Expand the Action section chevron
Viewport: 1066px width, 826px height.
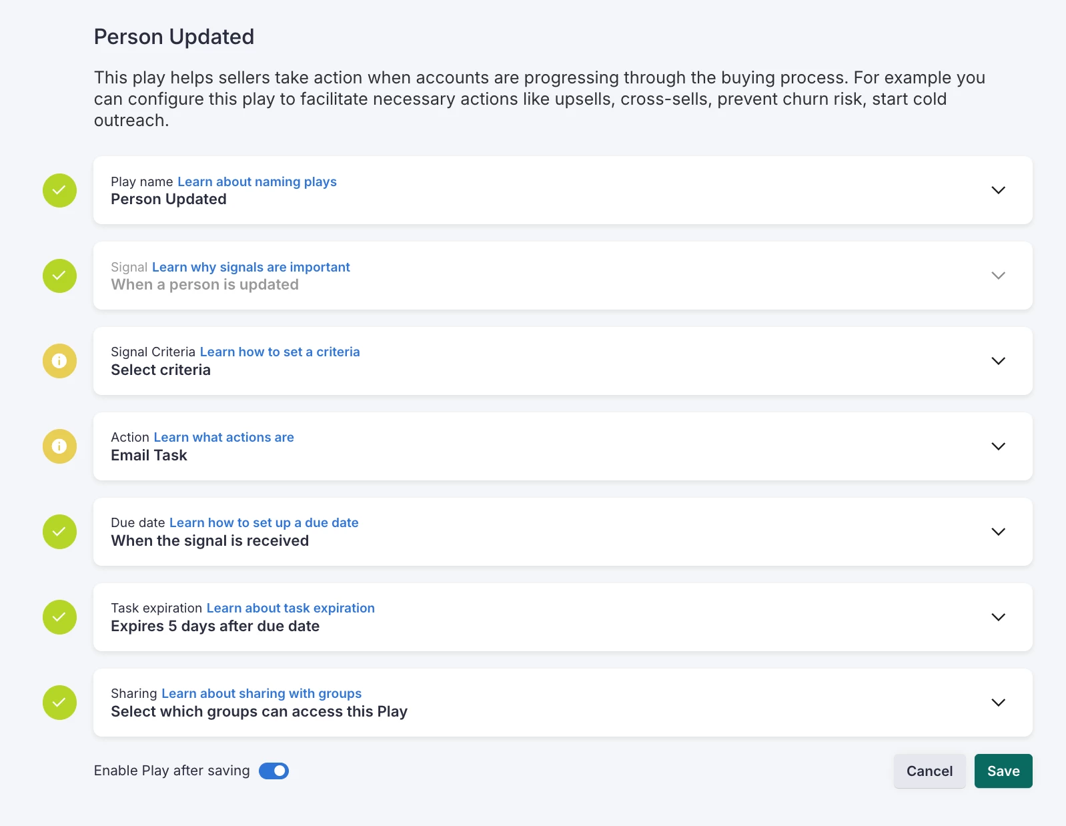click(998, 446)
